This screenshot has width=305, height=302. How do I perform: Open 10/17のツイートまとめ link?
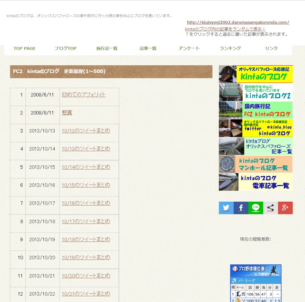[86, 221]
